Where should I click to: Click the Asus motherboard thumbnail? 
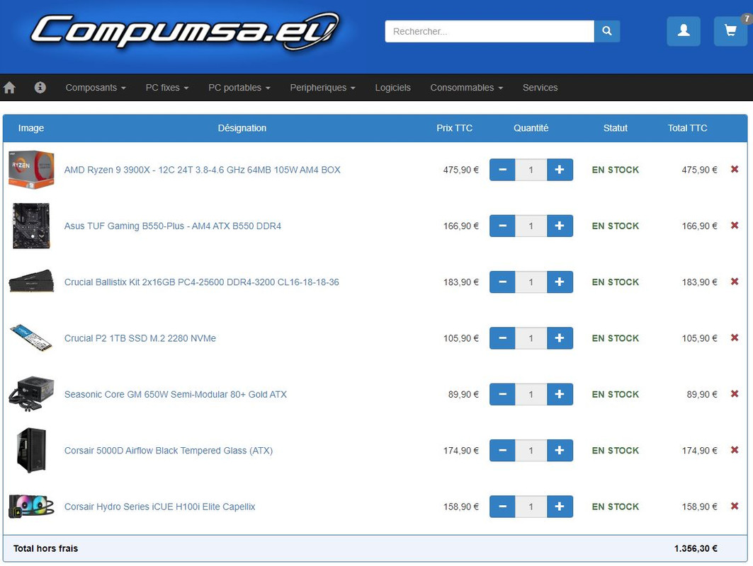tap(31, 226)
